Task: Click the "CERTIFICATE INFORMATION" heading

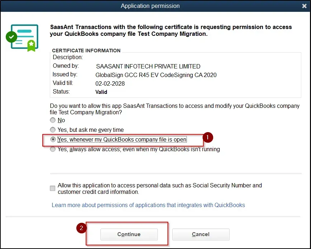Action: 86,51
